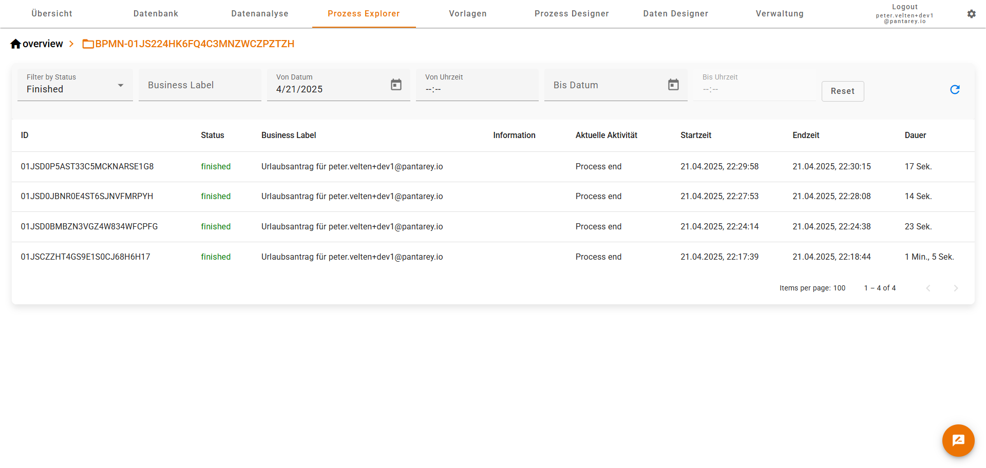
Task: Open the Prozess Designer tab
Action: [x=571, y=14]
